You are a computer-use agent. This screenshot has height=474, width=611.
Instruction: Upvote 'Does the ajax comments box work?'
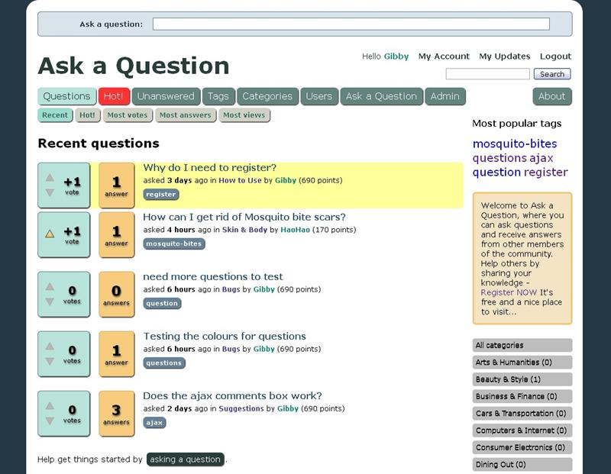50,406
